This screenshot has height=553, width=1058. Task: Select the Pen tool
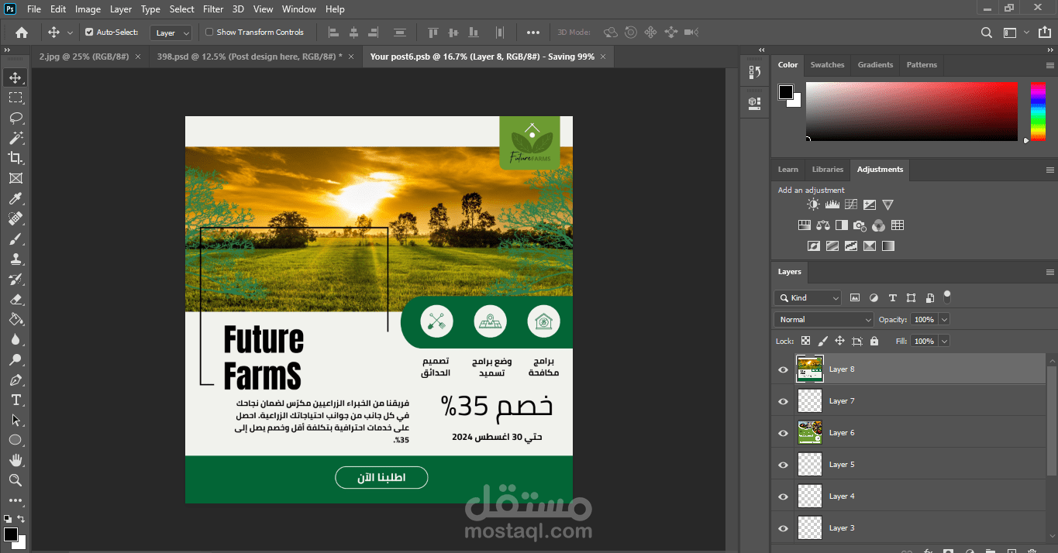click(x=16, y=380)
